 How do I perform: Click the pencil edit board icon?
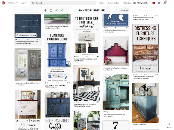[x=56, y=10]
